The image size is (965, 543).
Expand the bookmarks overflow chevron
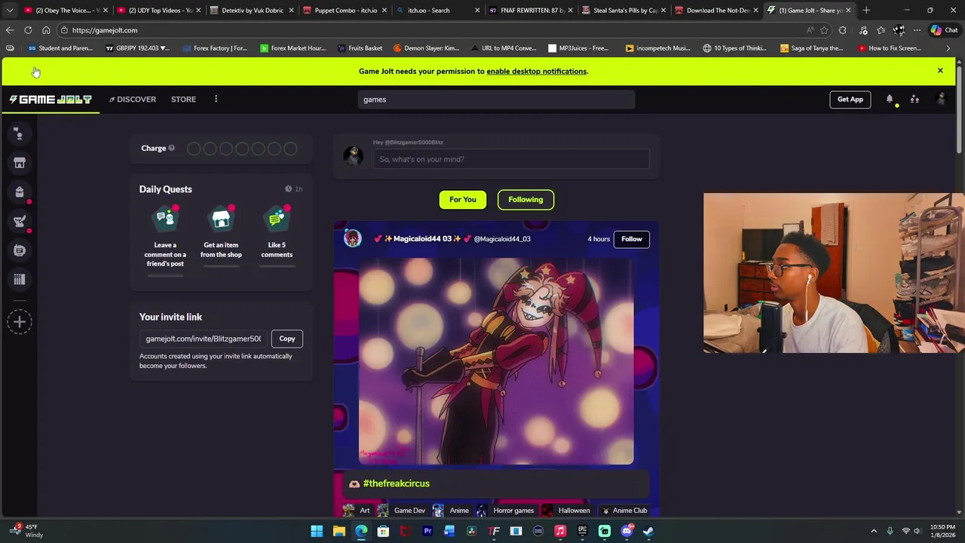pyautogui.click(x=948, y=48)
